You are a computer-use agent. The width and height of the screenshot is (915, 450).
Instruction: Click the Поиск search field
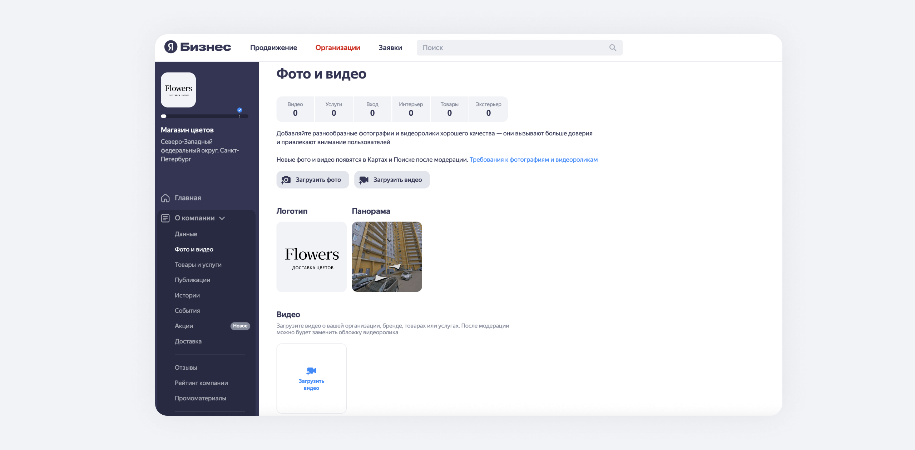coord(511,47)
